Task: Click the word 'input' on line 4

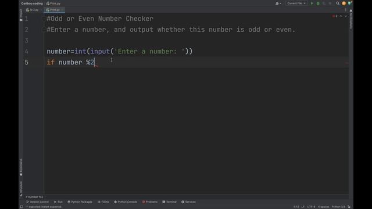Action: pos(100,52)
